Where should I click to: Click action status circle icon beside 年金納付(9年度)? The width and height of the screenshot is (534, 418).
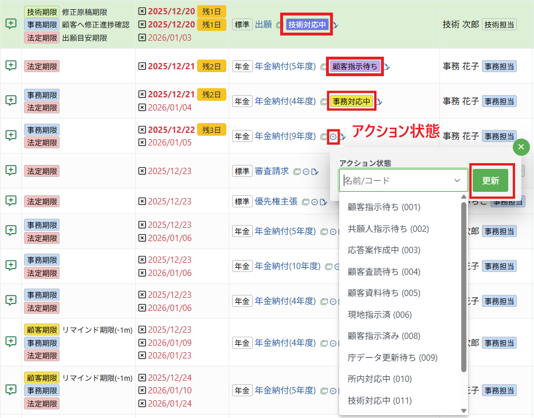pyautogui.click(x=333, y=136)
